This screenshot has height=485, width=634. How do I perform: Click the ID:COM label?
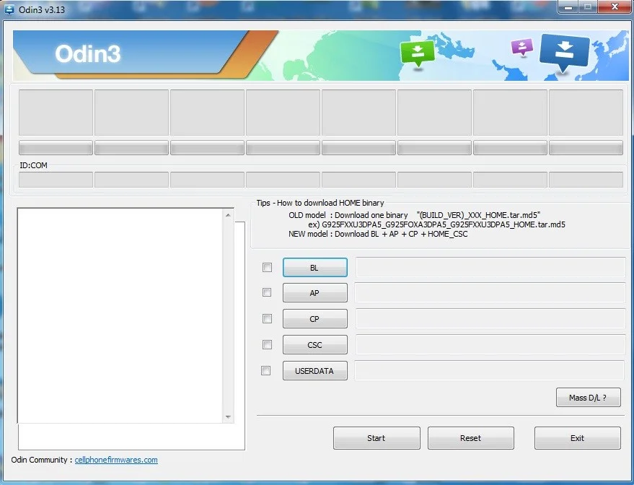click(34, 165)
